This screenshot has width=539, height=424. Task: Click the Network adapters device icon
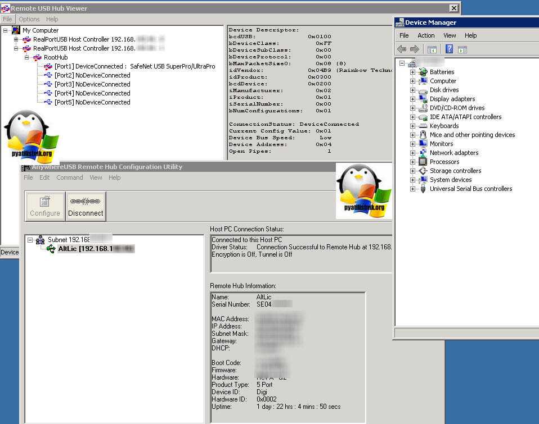tap(423, 153)
